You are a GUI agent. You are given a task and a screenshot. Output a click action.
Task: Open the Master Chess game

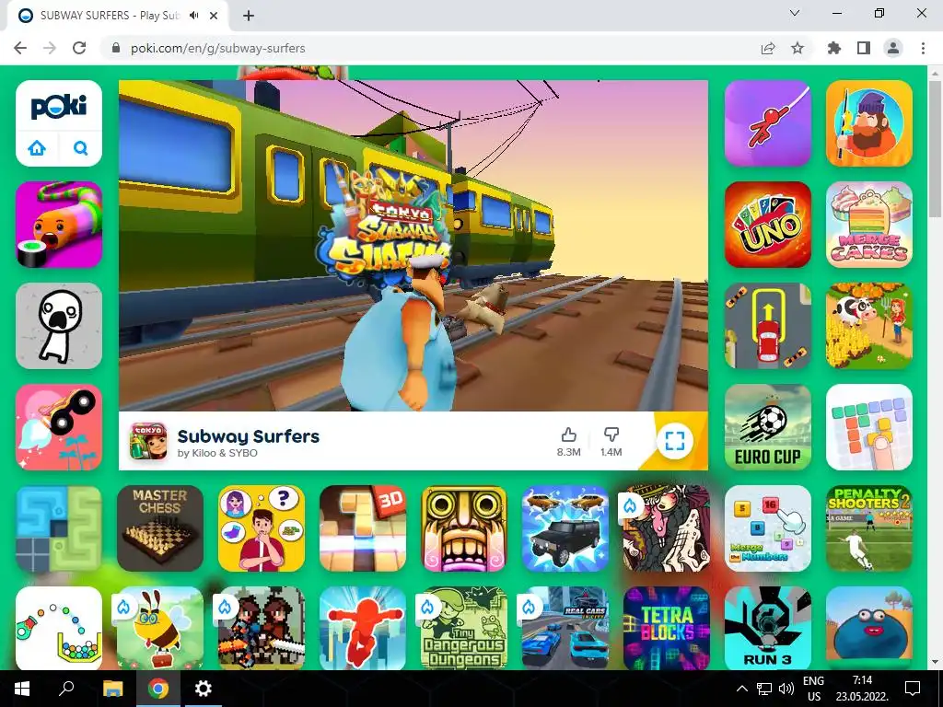[x=160, y=528]
